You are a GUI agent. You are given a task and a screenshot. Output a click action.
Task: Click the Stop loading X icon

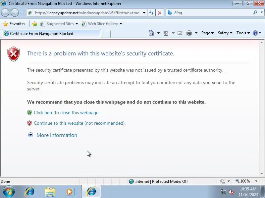click(x=159, y=13)
